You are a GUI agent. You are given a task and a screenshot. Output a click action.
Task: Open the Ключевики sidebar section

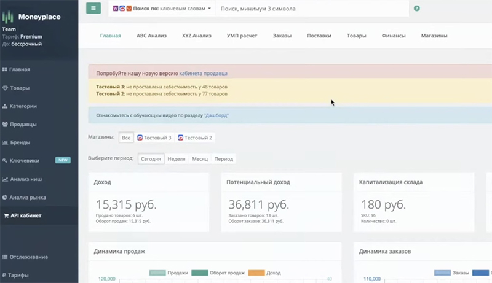[x=24, y=161]
